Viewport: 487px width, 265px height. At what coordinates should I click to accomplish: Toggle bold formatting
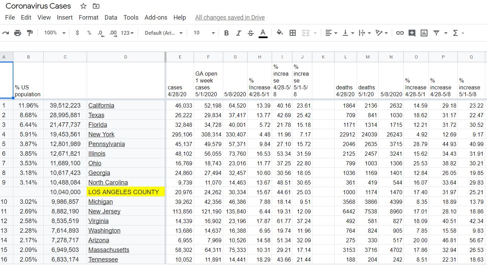(226, 33)
